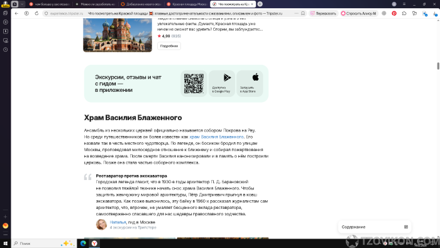
Task: Open the three-dots menu in address bar
Action: click(296, 13)
